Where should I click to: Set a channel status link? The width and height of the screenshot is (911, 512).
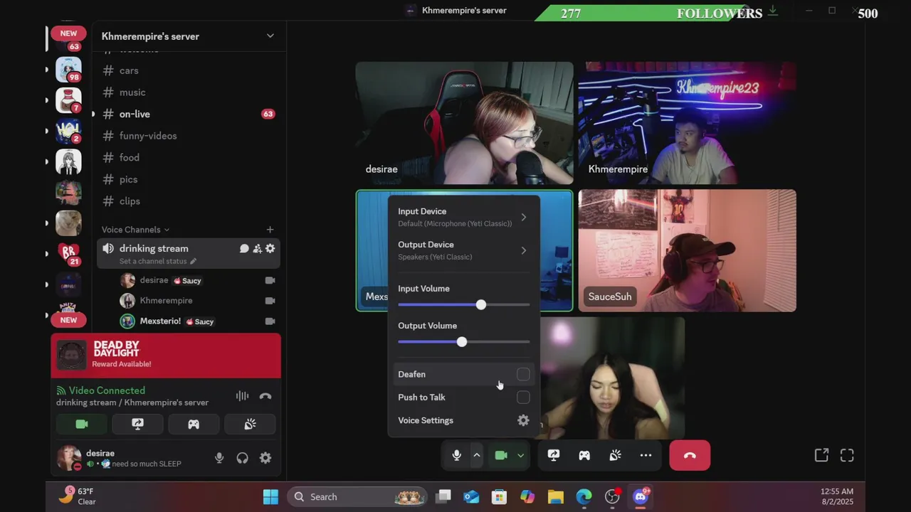click(158, 261)
